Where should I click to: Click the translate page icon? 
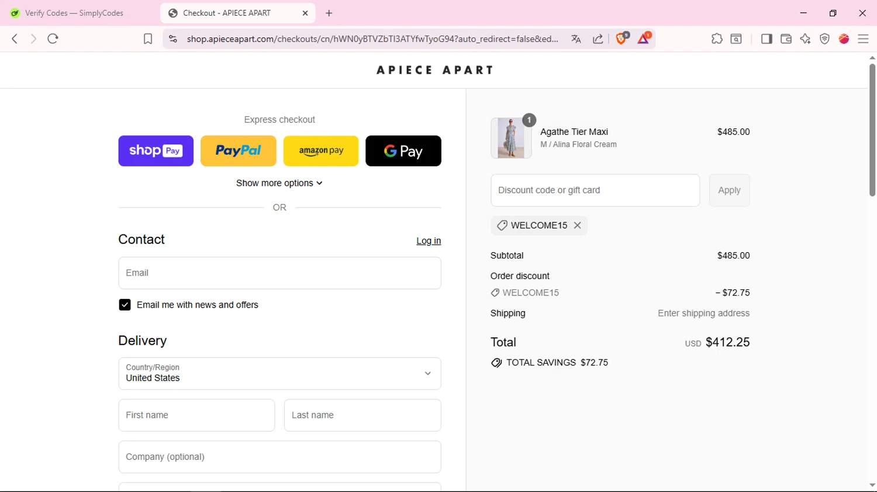tap(576, 39)
